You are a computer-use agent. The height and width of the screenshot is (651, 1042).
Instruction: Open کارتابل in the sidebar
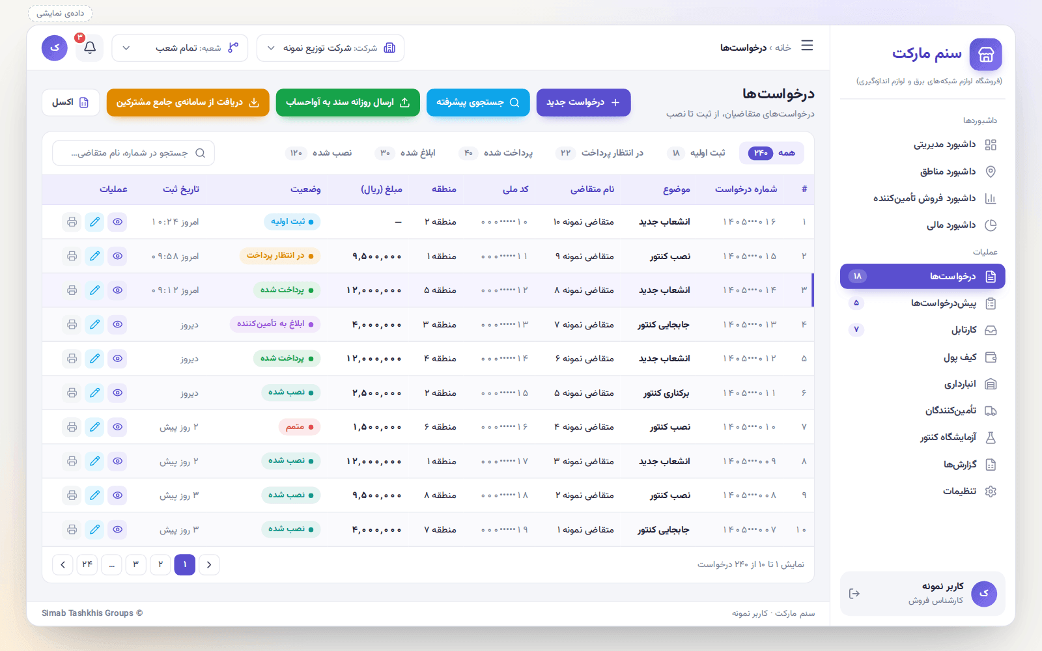tap(922, 330)
